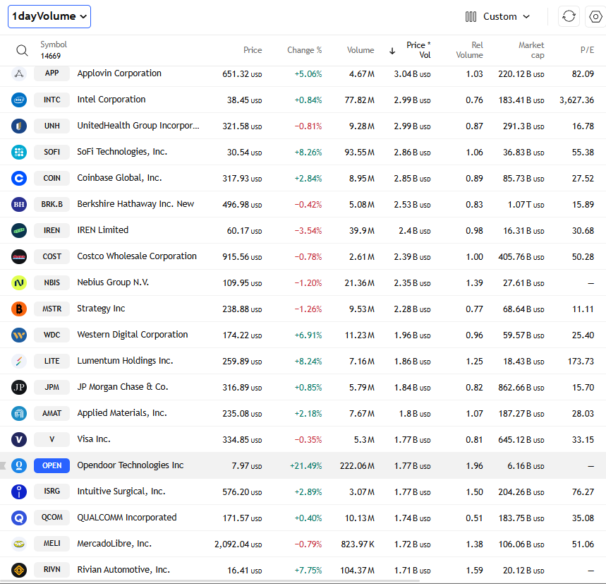Open JP Morgan Chase & Co. name
The height and width of the screenshot is (584, 606).
(123, 387)
